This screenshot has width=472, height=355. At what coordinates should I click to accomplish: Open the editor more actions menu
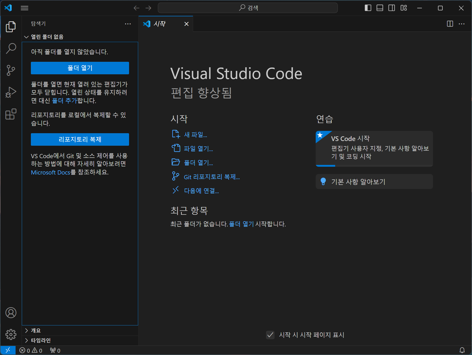(x=462, y=24)
